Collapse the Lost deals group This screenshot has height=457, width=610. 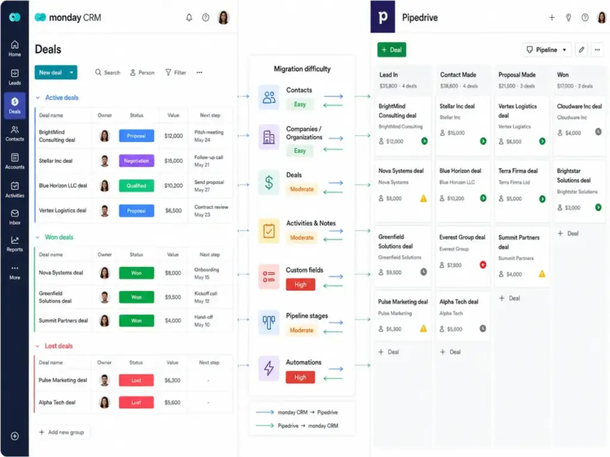click(x=38, y=346)
